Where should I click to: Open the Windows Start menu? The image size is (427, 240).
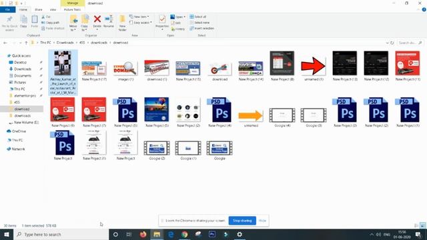tap(6, 234)
